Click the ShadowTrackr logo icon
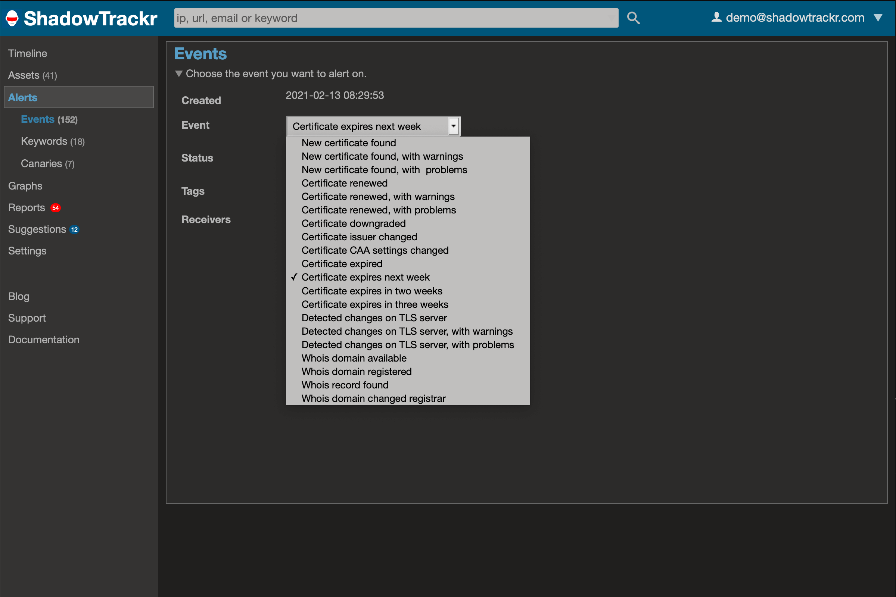 coord(12,18)
